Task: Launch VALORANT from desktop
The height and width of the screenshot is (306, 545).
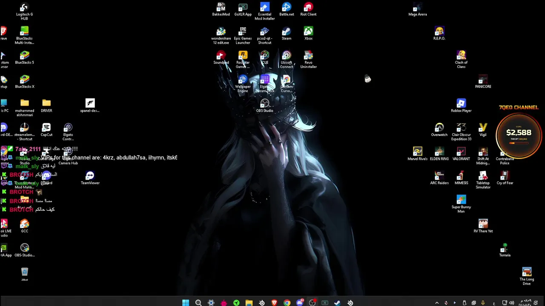Action: 461,154
